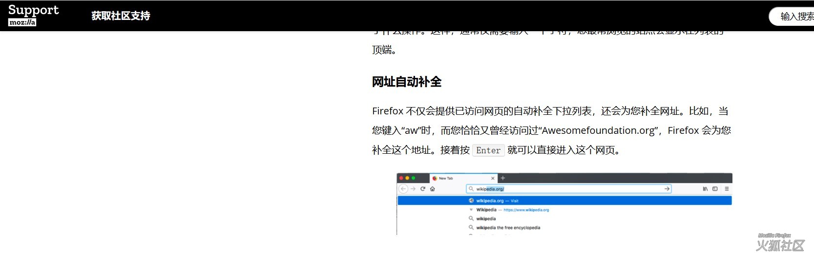The image size is (814, 254).
Task: Click the address bar go arrow in the screenshot
Action: pos(667,189)
